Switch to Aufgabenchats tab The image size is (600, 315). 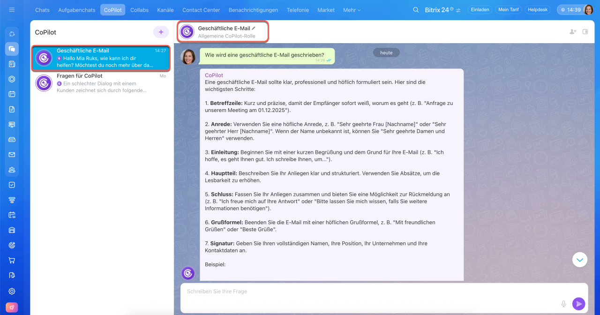click(77, 10)
